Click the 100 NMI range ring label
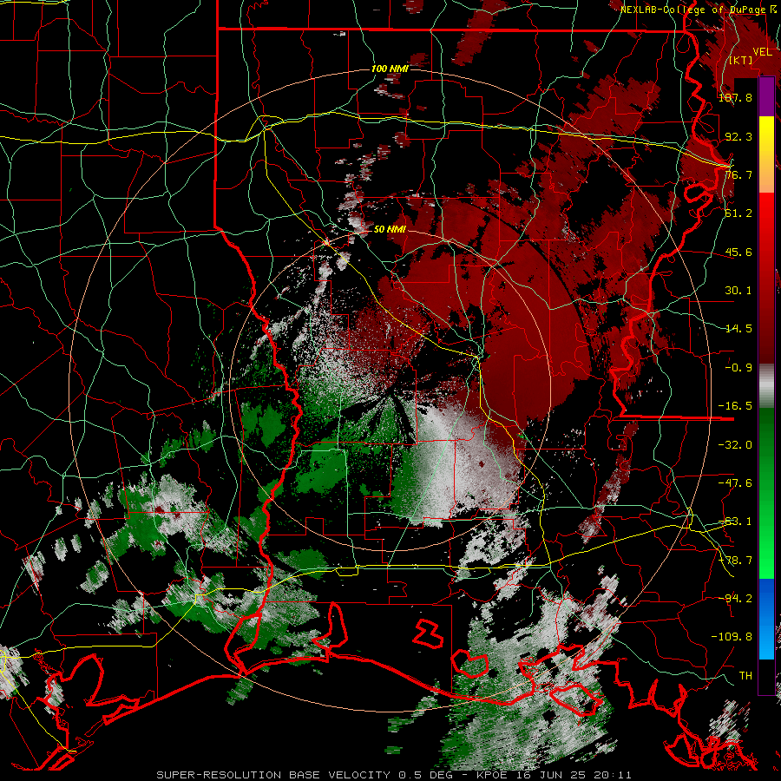 click(390, 69)
